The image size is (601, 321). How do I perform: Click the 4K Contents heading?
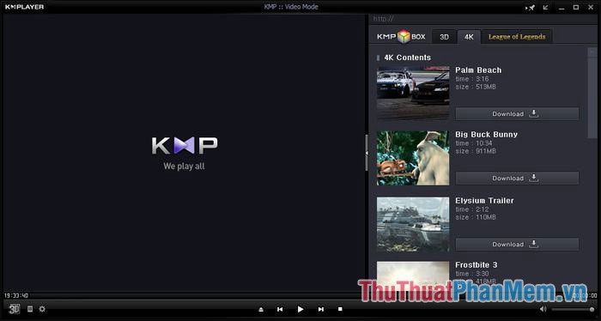tap(408, 58)
